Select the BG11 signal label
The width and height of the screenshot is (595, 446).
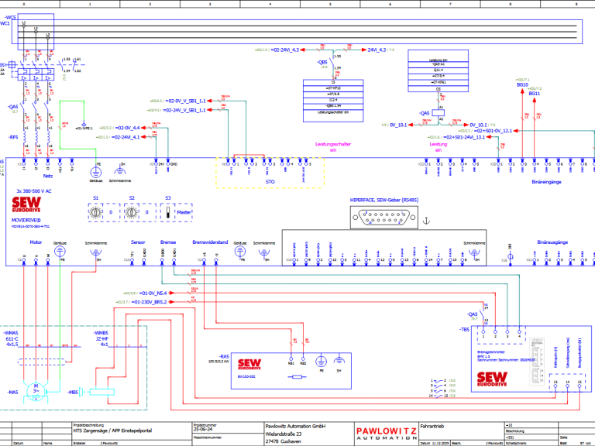(535, 93)
